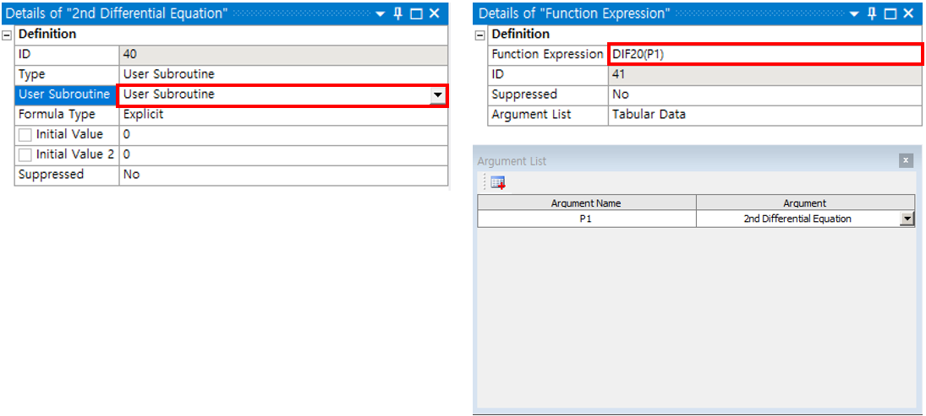Viewport: 926px width, 416px height.
Task: Select the Argument List row showing Tabular Data
Action: tap(764, 114)
